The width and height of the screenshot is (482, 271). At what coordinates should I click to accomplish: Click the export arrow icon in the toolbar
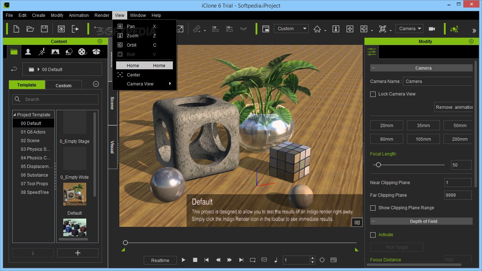(75, 29)
